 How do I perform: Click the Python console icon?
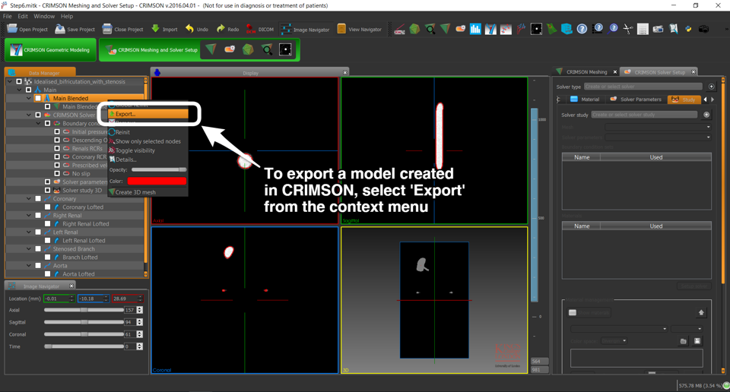click(x=688, y=29)
